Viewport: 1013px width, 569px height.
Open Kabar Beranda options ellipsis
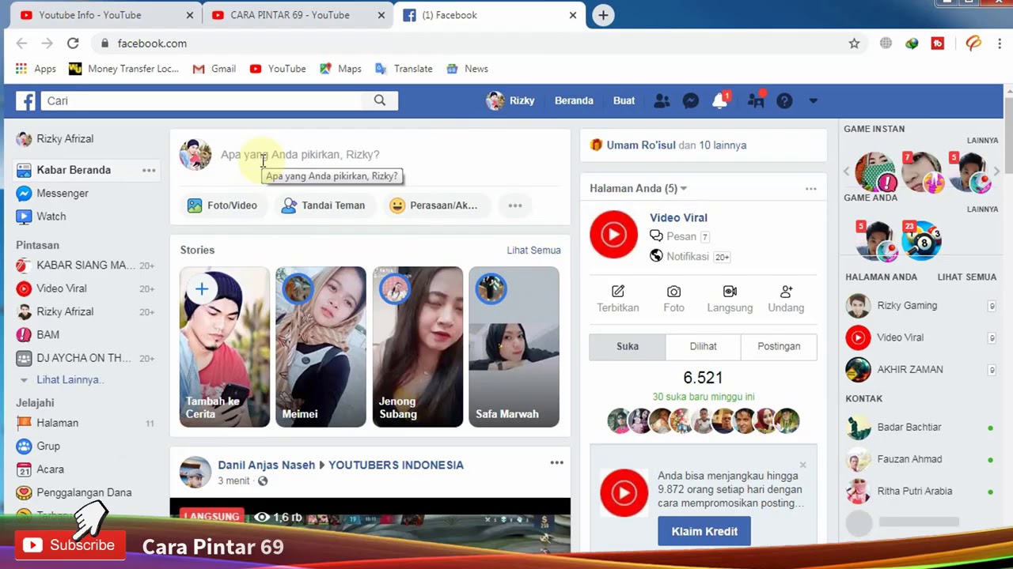click(149, 170)
